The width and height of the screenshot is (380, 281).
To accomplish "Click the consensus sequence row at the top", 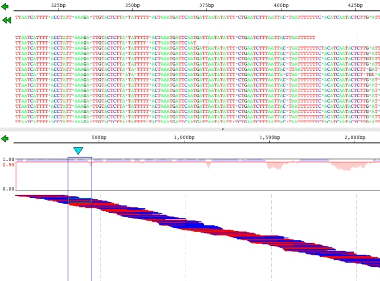I will click(x=190, y=17).
